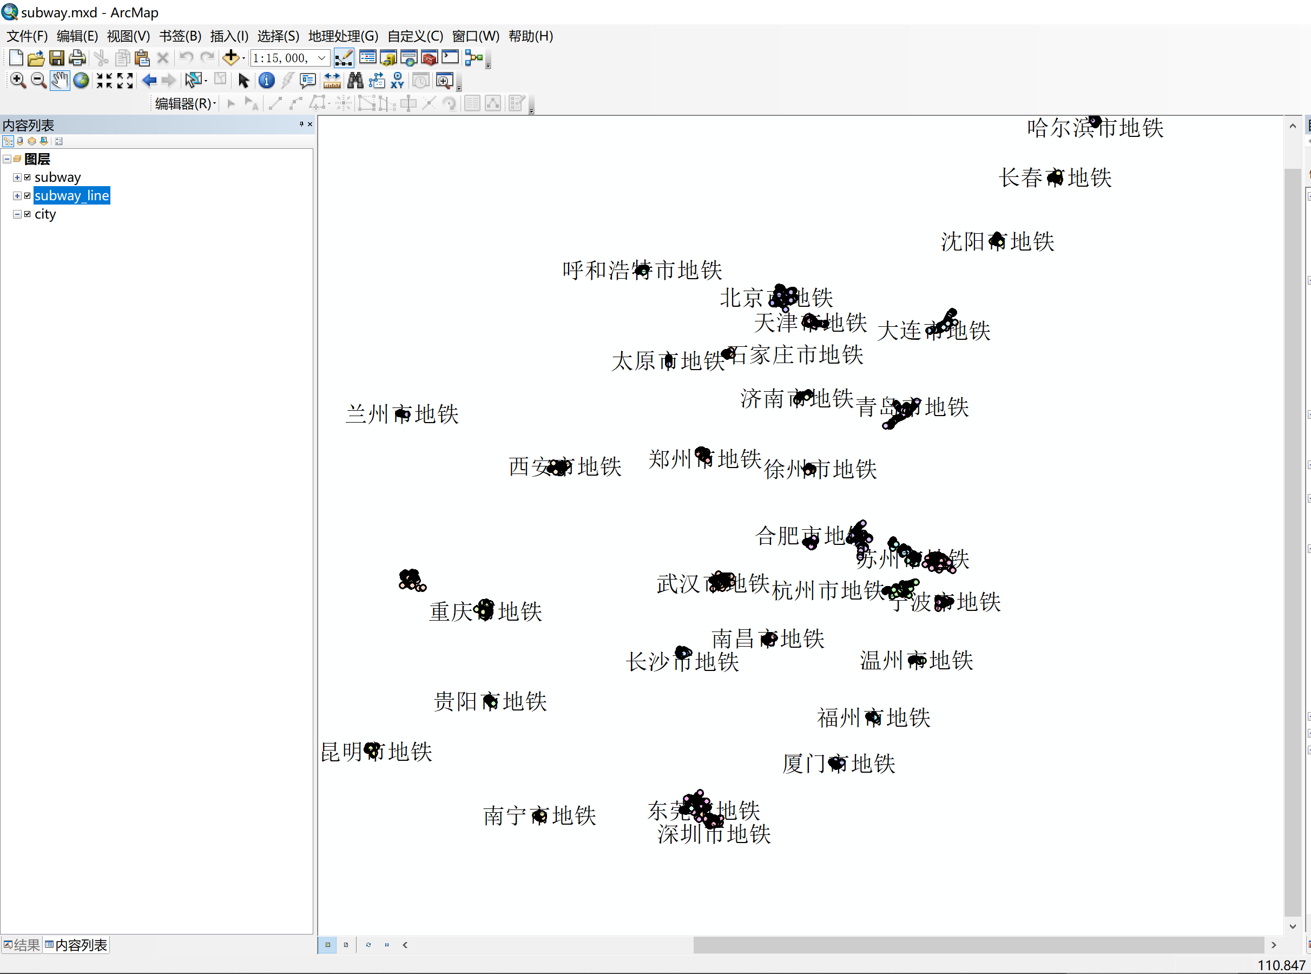Open the Find binoculars tool
This screenshot has width=1311, height=974.
(x=356, y=80)
